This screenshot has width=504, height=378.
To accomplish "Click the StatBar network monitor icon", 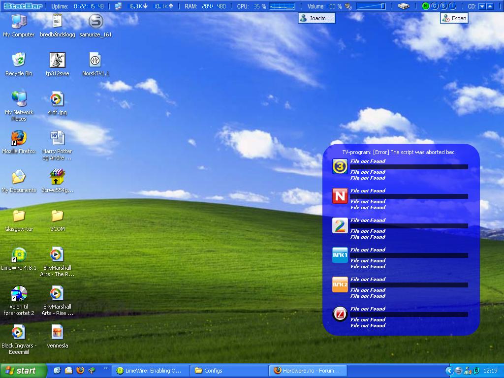I will click(118, 6).
